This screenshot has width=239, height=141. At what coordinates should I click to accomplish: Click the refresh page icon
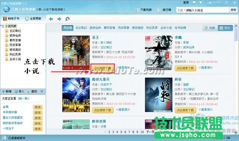(x=67, y=19)
